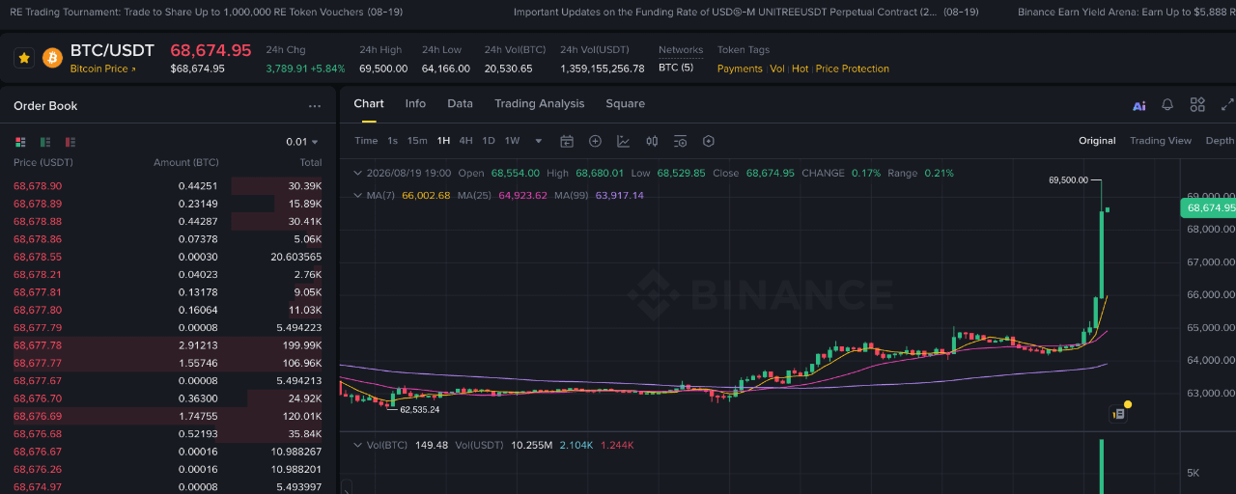Show buy orders only view
The height and width of the screenshot is (494, 1236).
[x=45, y=142]
